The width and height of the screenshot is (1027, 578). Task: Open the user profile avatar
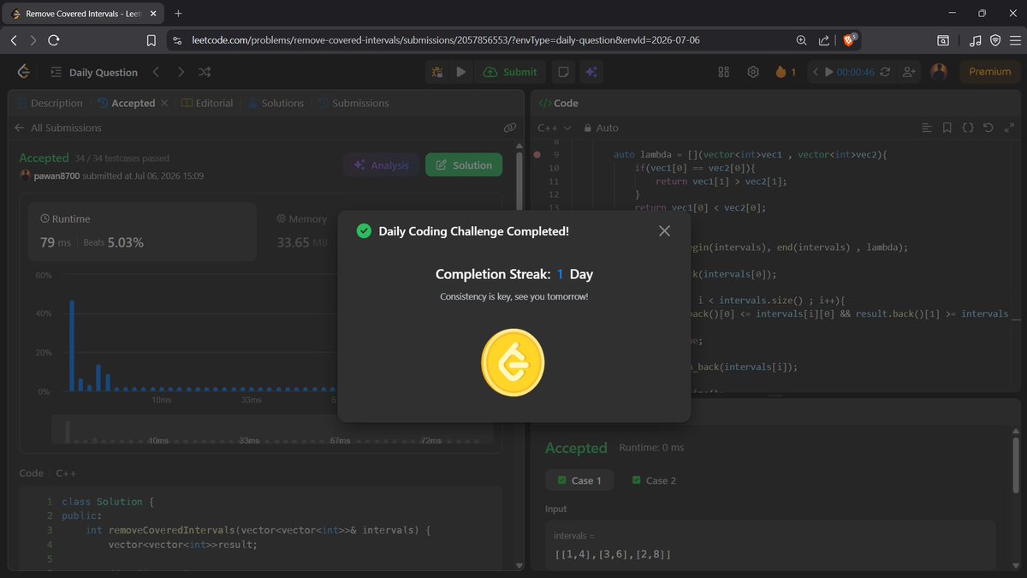[x=939, y=72]
